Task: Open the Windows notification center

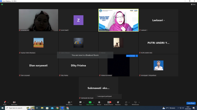Action: coord(194,108)
